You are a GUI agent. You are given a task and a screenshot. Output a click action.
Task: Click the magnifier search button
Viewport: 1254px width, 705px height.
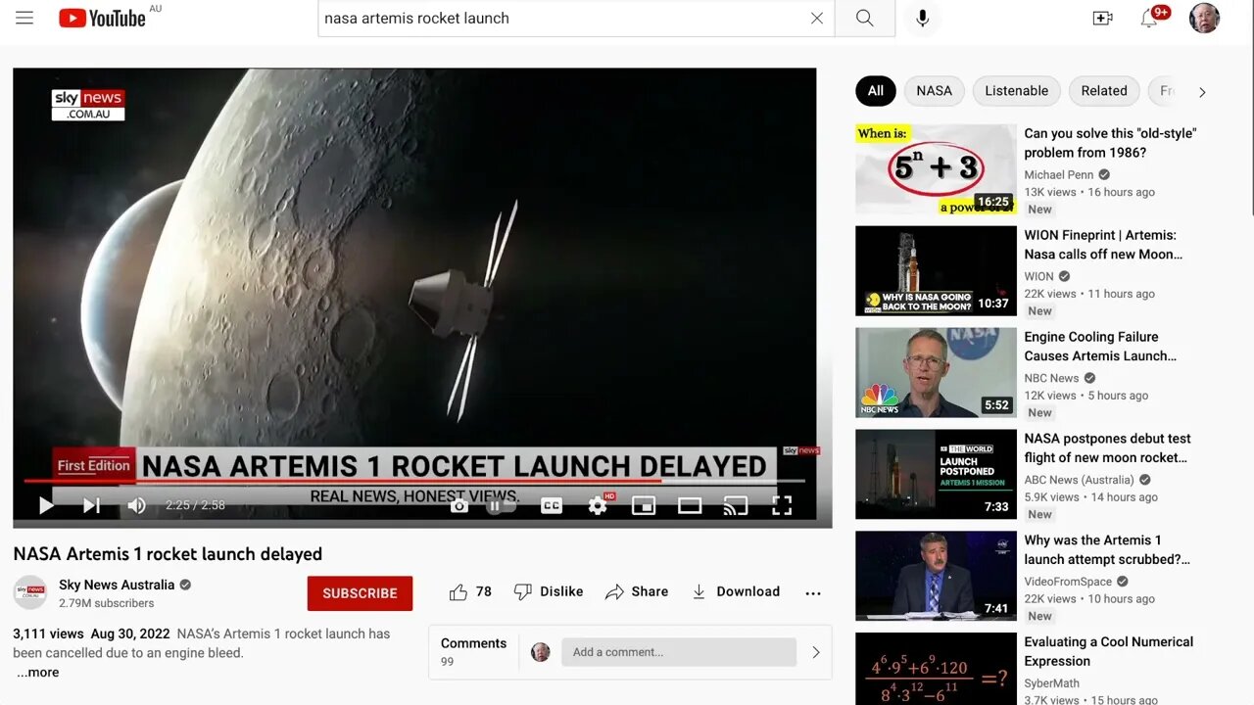pyautogui.click(x=864, y=18)
